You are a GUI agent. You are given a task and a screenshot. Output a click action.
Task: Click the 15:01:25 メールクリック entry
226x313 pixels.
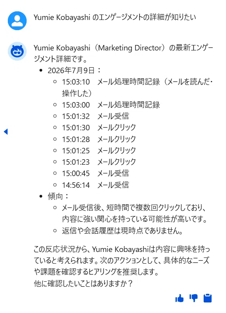[x=99, y=151]
